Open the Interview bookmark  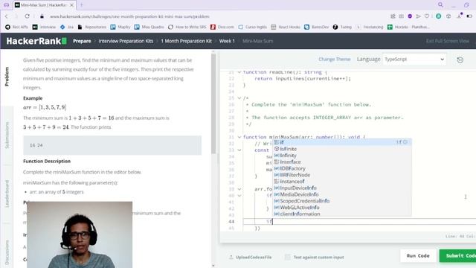(x=45, y=27)
